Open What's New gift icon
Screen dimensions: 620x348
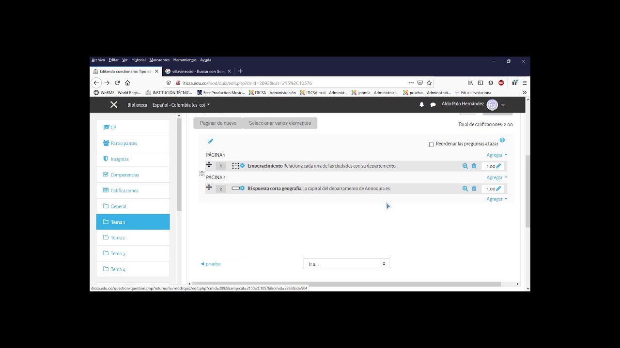pos(514,83)
